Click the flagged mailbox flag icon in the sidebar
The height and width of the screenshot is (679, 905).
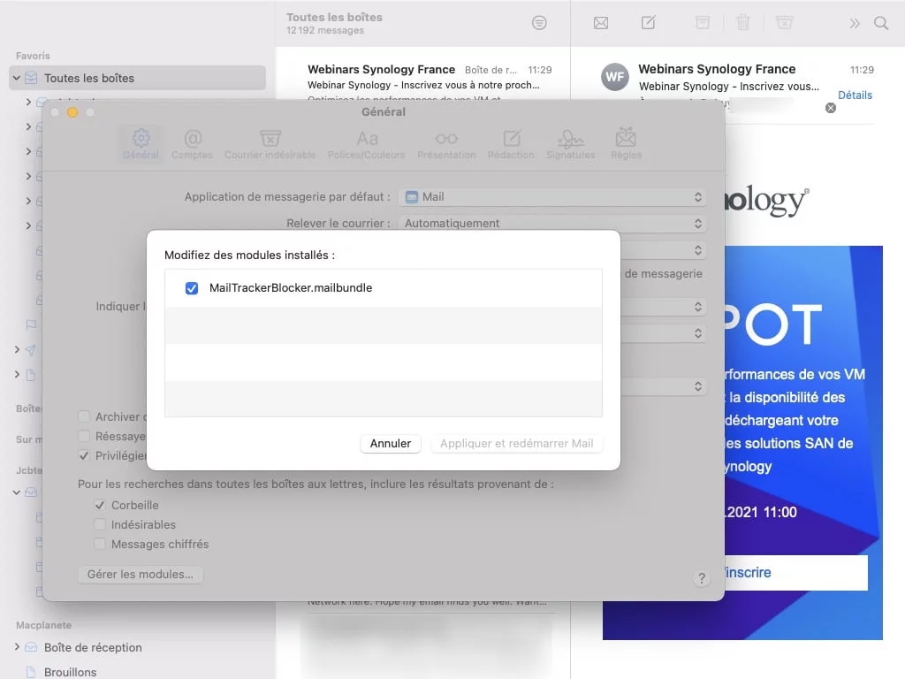coord(31,325)
